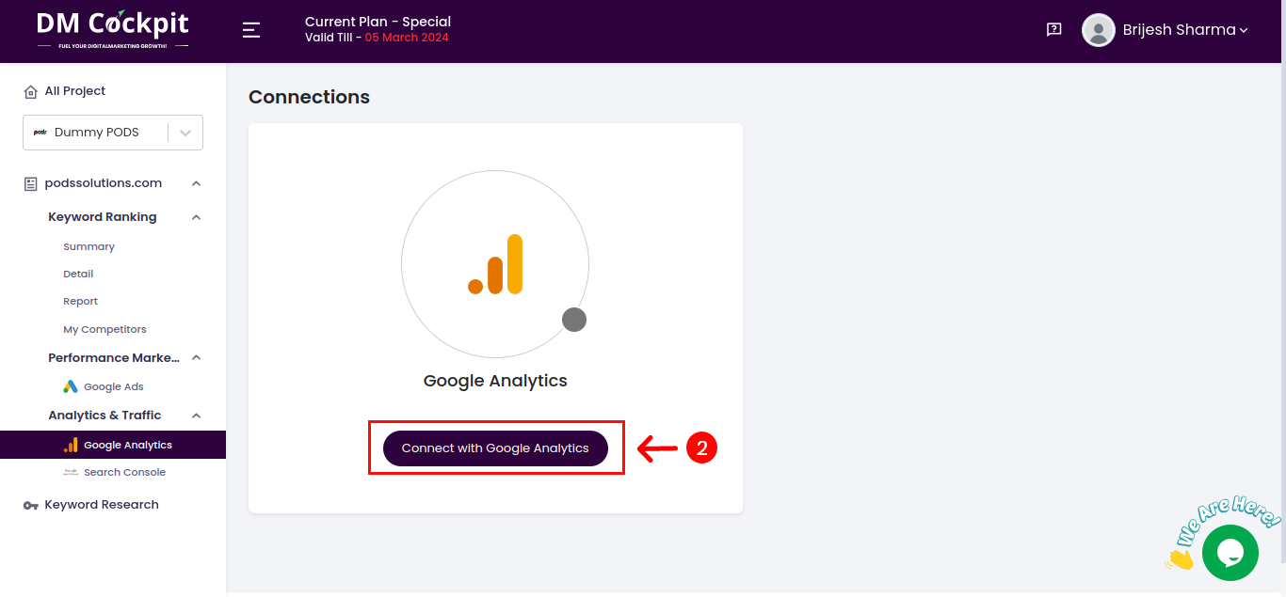Viewport: 1286px width, 597px height.
Task: Click the Google Analytics logo on the card
Action: coord(495,264)
